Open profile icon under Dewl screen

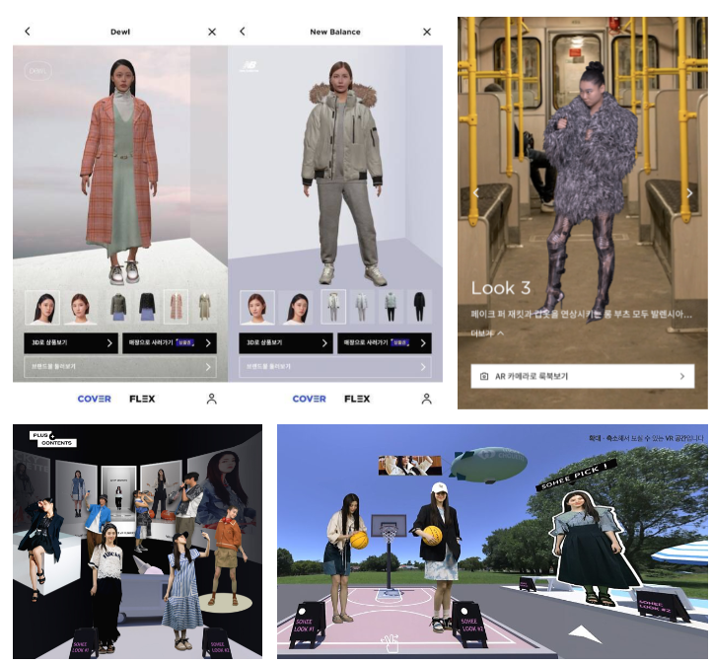212,399
